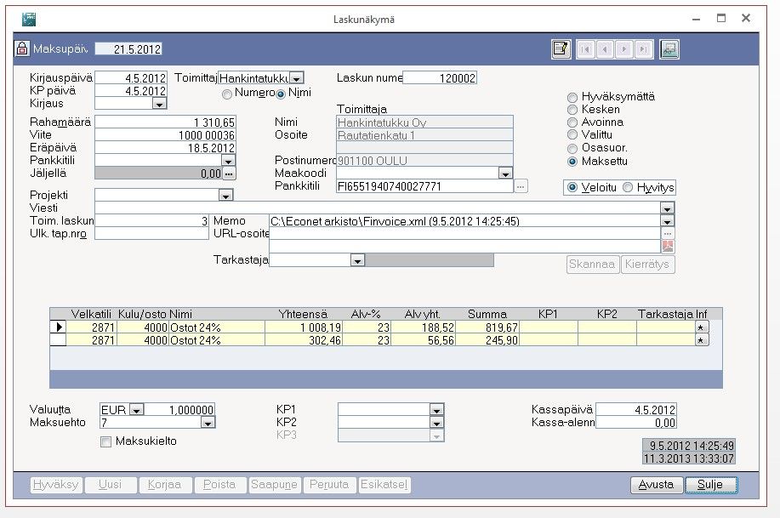The width and height of the screenshot is (780, 518).
Task: Tick the Maksukielto checkbox
Action: [105, 441]
